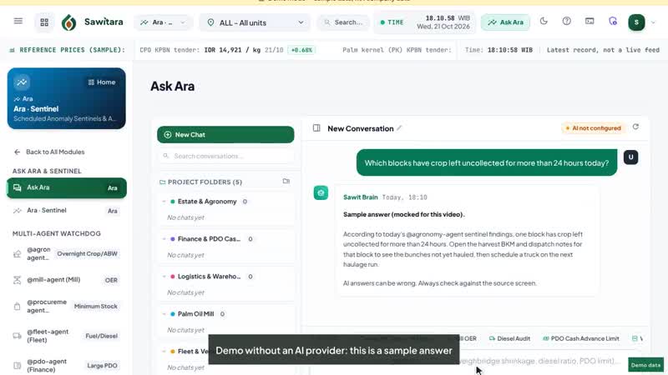
Task: Click the Ask Ara sidebar chat icon
Action: 17,187
